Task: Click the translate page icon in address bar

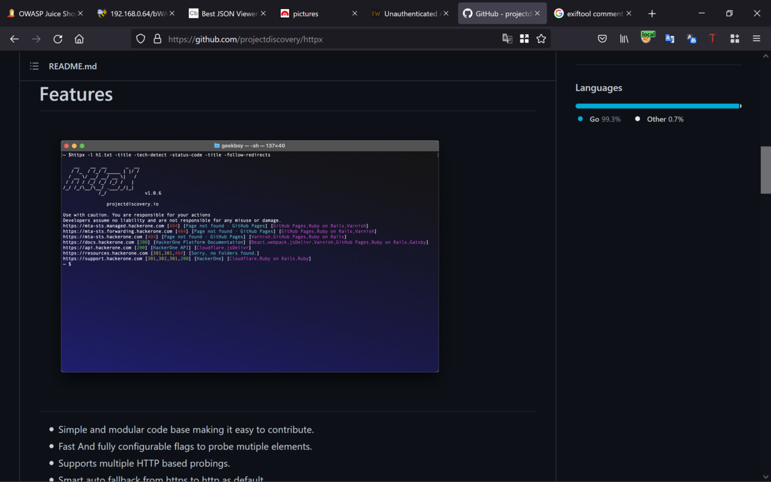Action: click(x=507, y=39)
